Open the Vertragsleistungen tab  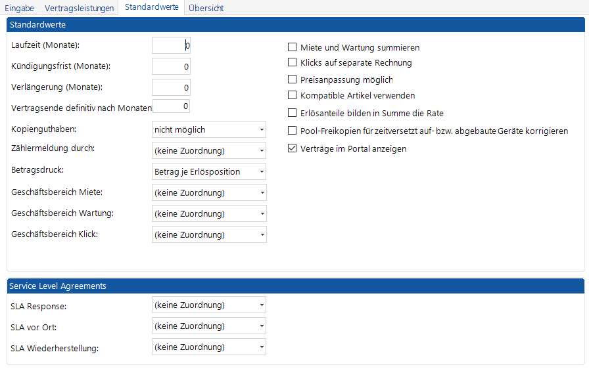(79, 8)
